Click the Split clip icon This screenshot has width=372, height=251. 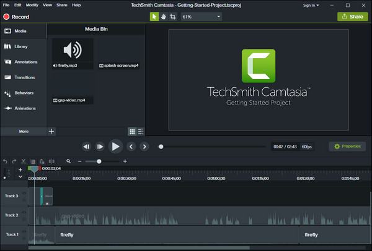pos(51,161)
